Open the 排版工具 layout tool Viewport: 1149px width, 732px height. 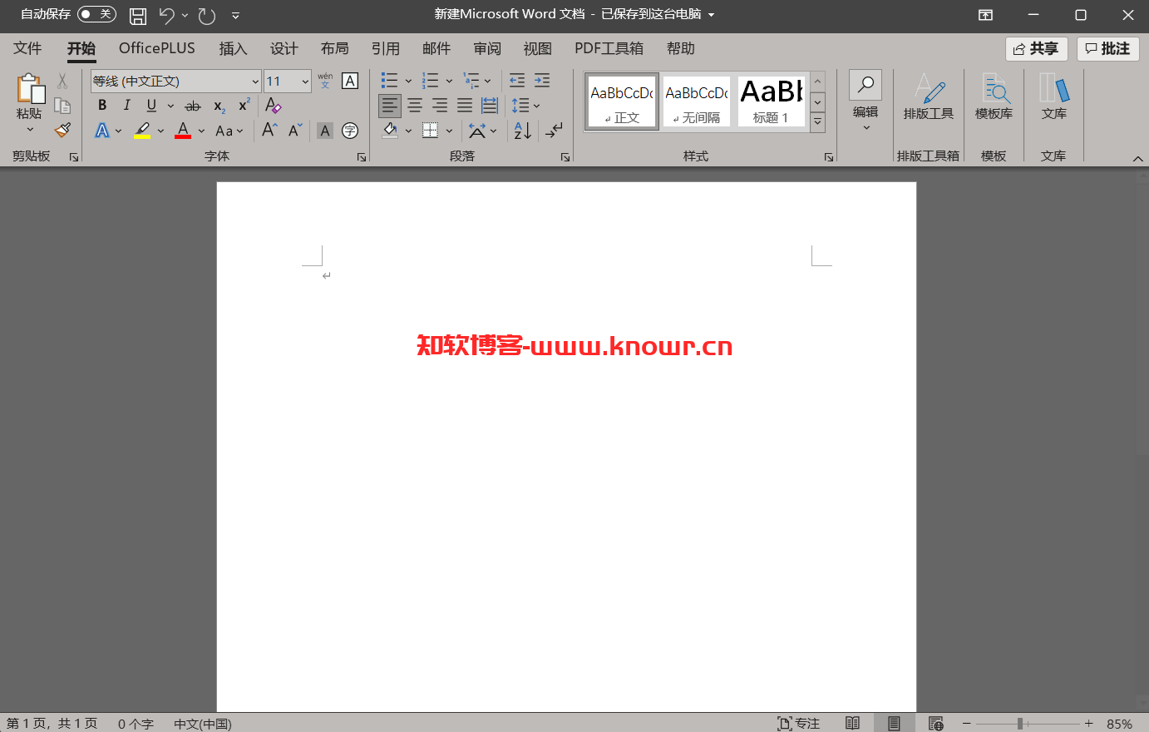coord(929,96)
